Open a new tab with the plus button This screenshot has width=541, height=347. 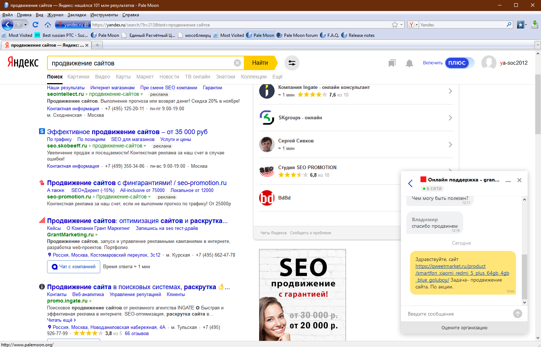coord(97,45)
